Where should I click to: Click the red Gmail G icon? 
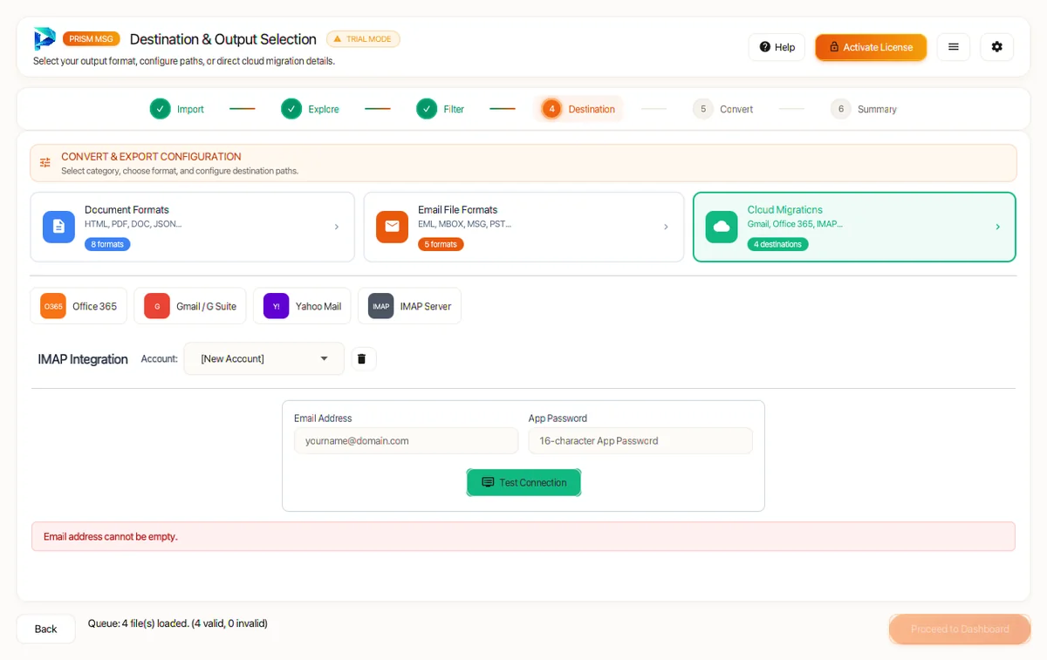[157, 306]
